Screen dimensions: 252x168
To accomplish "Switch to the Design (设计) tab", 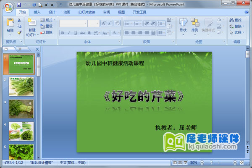I will pos(52,12).
